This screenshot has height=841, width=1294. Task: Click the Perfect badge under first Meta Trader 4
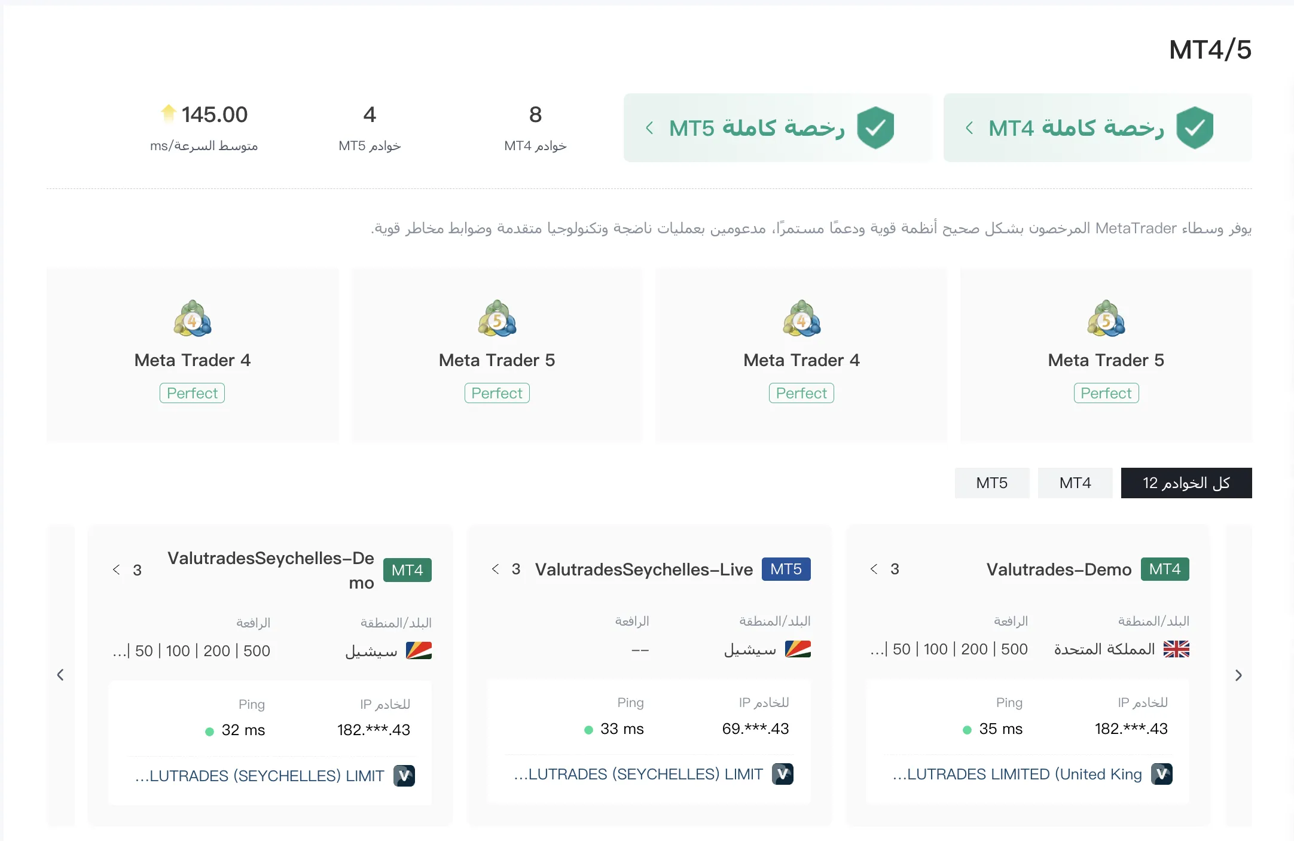[192, 393]
